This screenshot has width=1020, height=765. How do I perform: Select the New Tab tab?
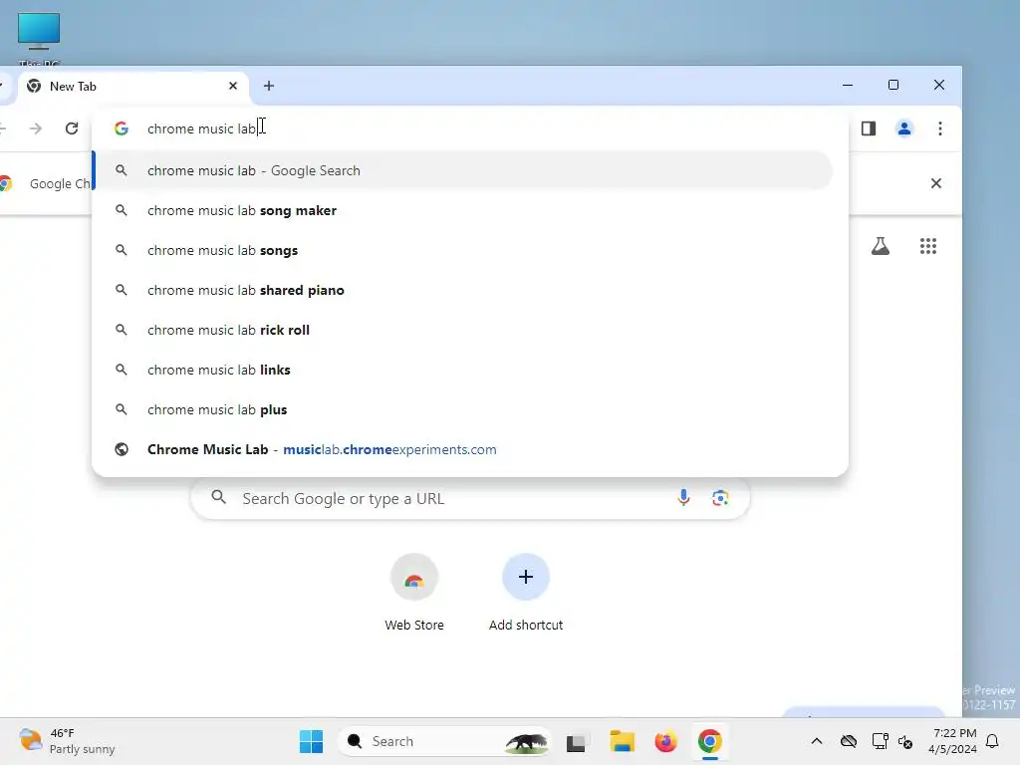pyautogui.click(x=133, y=87)
